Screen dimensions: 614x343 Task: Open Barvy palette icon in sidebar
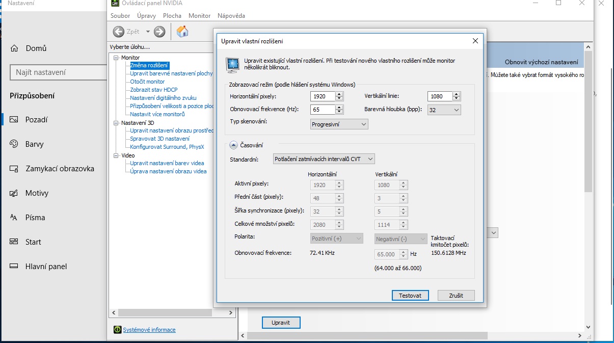coord(14,144)
